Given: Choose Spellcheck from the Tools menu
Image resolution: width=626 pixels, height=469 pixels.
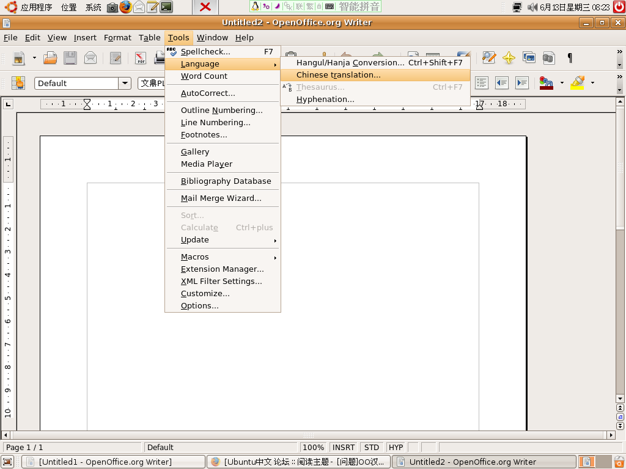Looking at the screenshot, I should [x=223, y=51].
